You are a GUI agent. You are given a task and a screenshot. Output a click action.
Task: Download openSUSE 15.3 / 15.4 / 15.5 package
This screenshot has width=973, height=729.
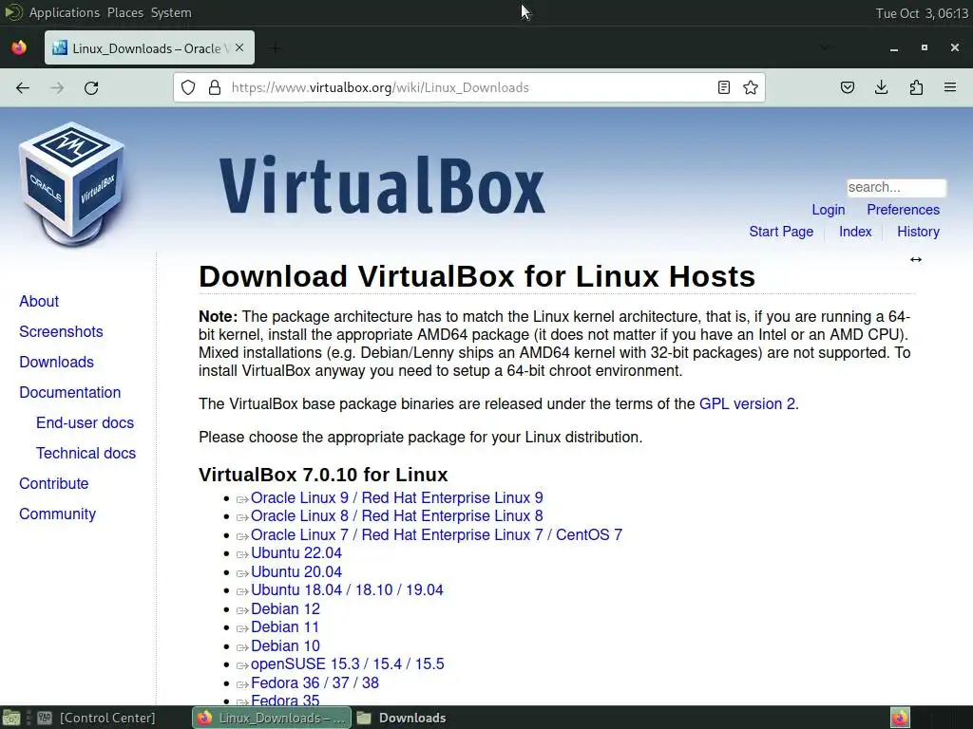click(x=348, y=664)
